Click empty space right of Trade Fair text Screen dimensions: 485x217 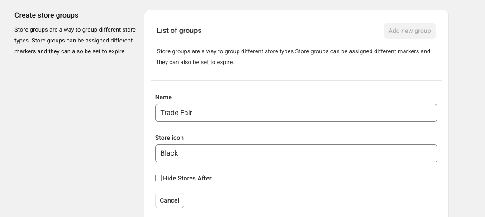pyautogui.click(x=317, y=113)
